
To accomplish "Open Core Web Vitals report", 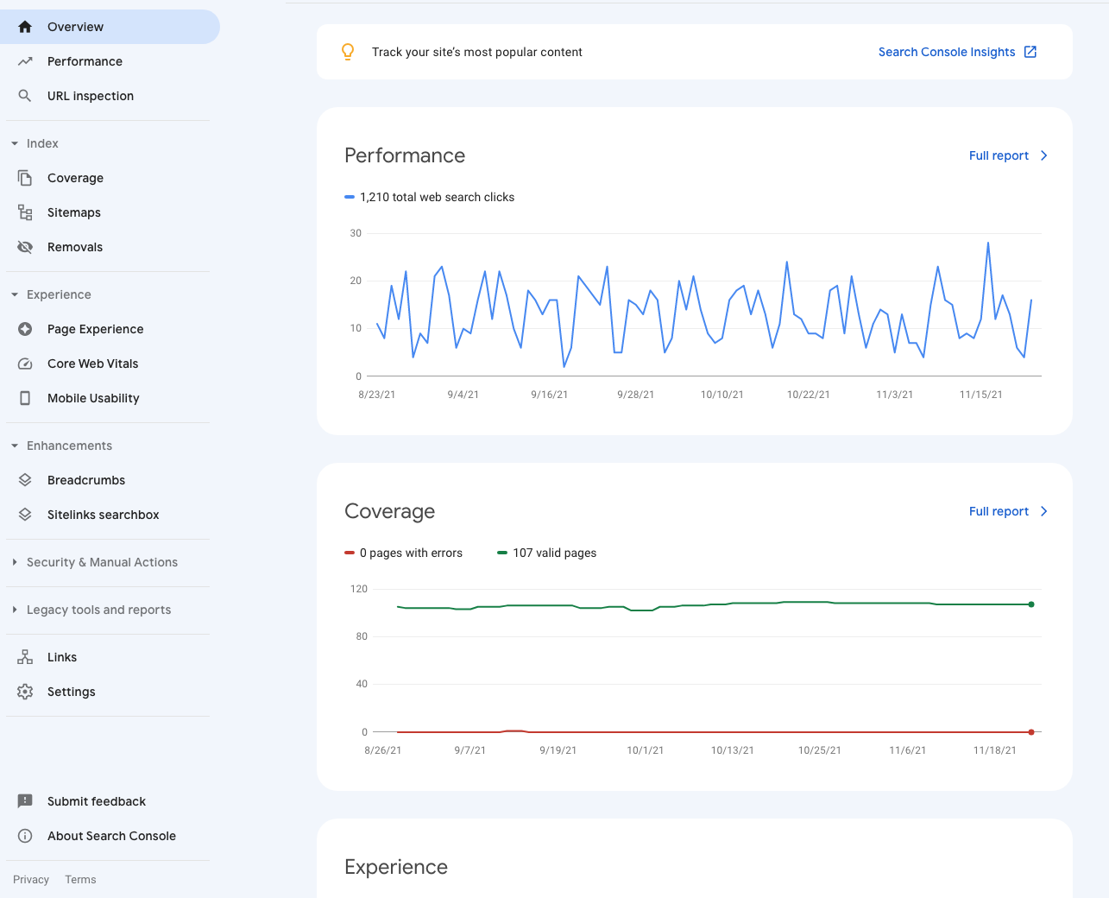I will [x=110, y=364].
